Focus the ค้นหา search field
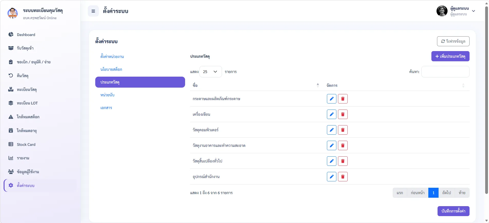Image resolution: width=489 pixels, height=223 pixels. [x=445, y=72]
